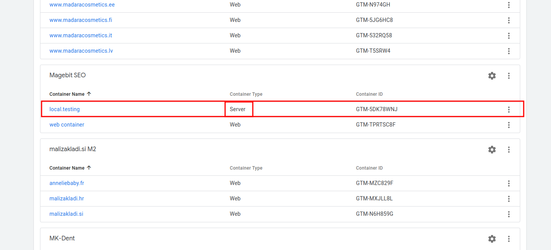Open the local.testing server container
551x250 pixels.
[64, 109]
